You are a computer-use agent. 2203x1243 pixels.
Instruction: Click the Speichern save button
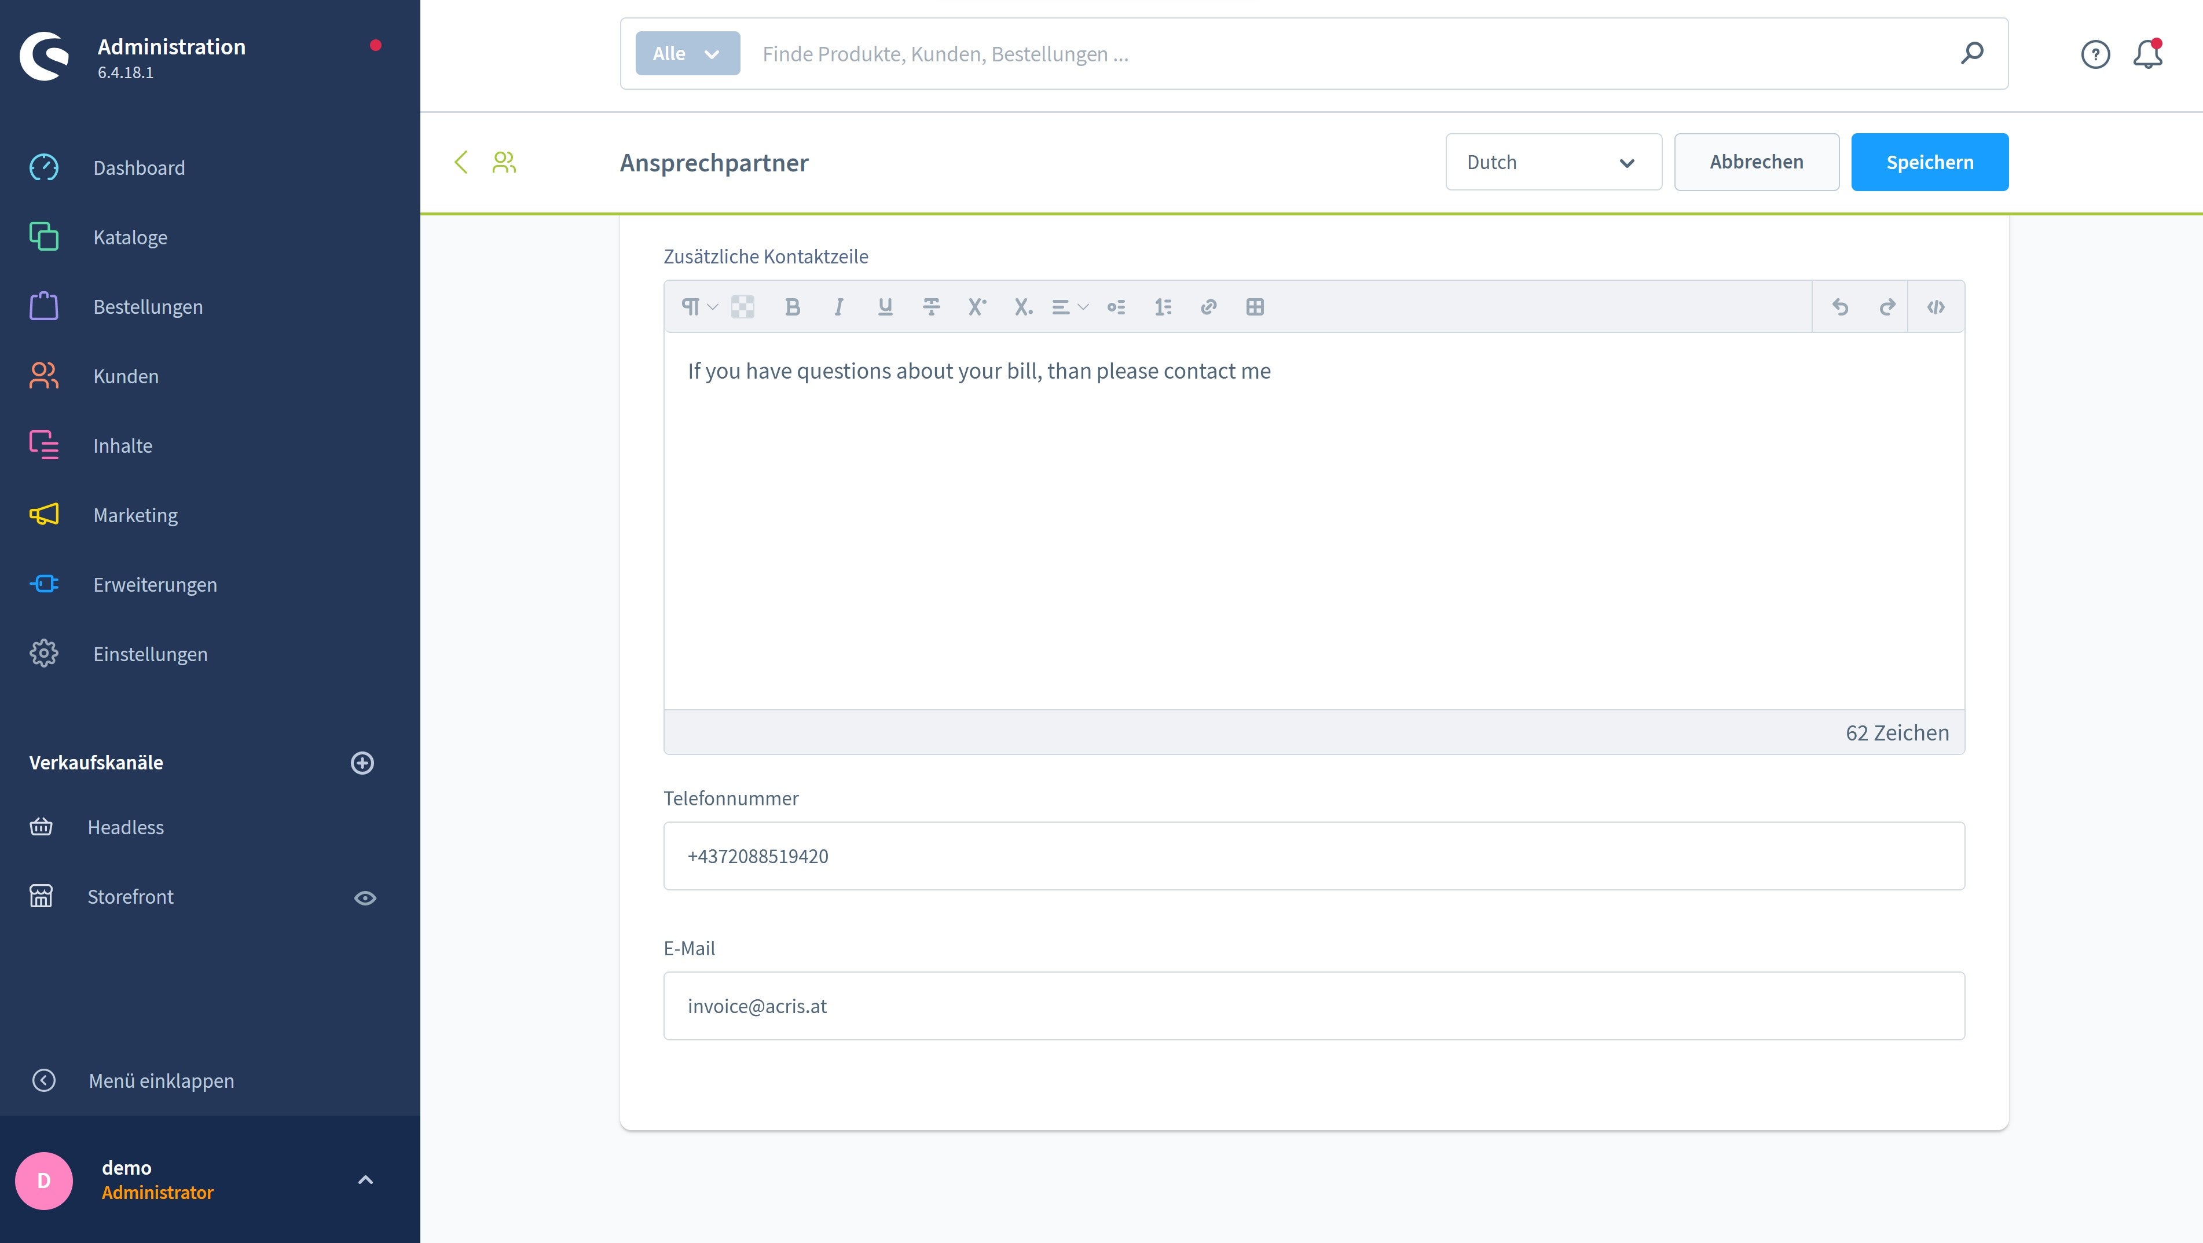click(1929, 162)
